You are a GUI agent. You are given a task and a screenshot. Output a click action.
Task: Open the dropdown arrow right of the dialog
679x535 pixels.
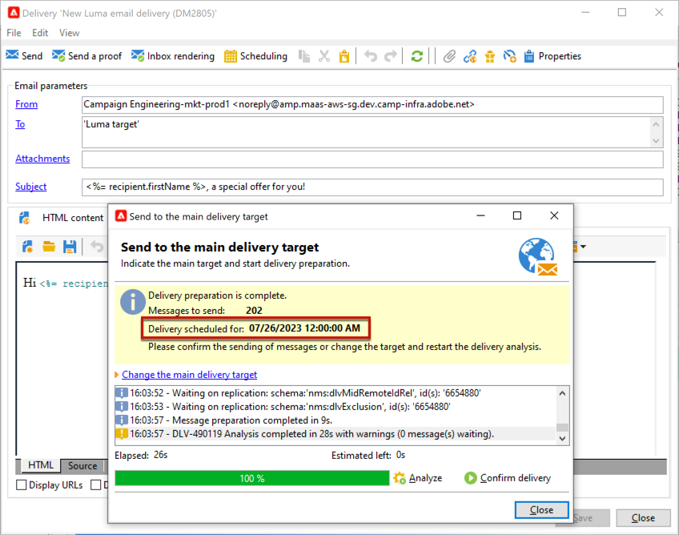(x=583, y=247)
